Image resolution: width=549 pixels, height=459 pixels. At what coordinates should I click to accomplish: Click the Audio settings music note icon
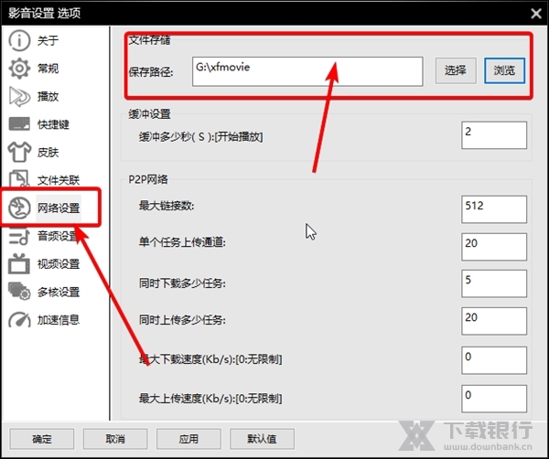[x=19, y=237]
